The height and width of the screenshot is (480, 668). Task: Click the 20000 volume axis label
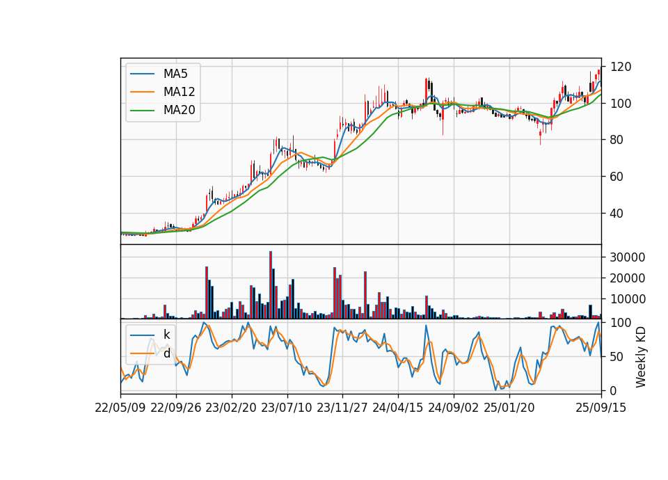tap(628, 278)
